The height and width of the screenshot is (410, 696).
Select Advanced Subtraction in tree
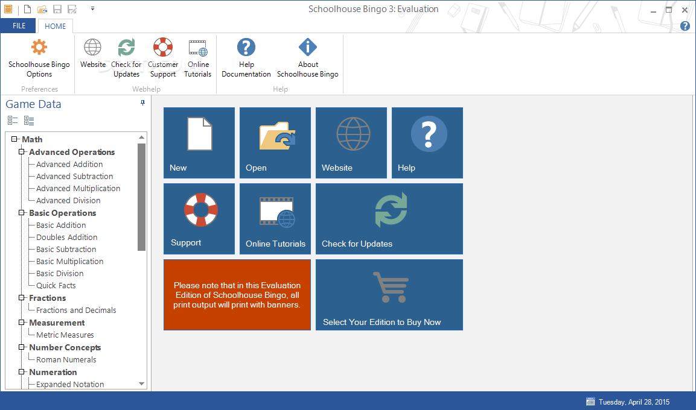point(75,177)
